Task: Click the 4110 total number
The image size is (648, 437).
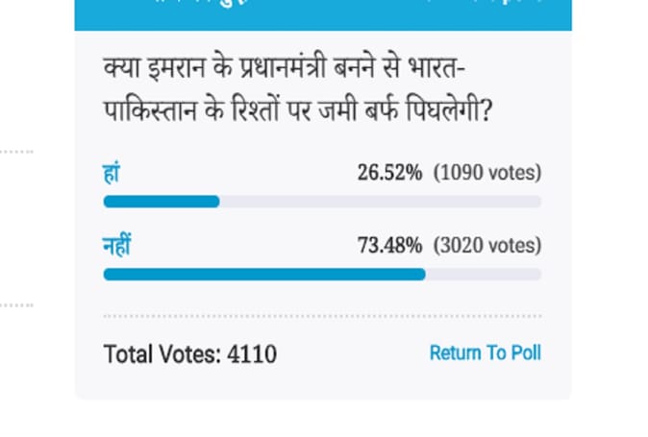Action: (252, 354)
